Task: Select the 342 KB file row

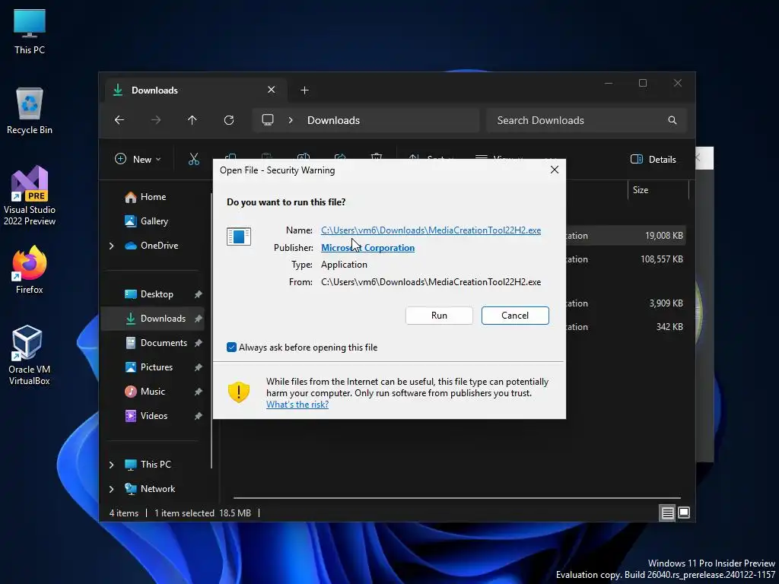Action: tap(626, 327)
